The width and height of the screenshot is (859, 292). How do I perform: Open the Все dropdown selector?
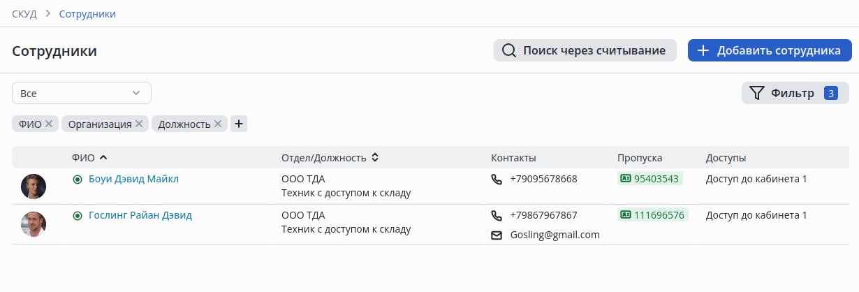pyautogui.click(x=82, y=93)
